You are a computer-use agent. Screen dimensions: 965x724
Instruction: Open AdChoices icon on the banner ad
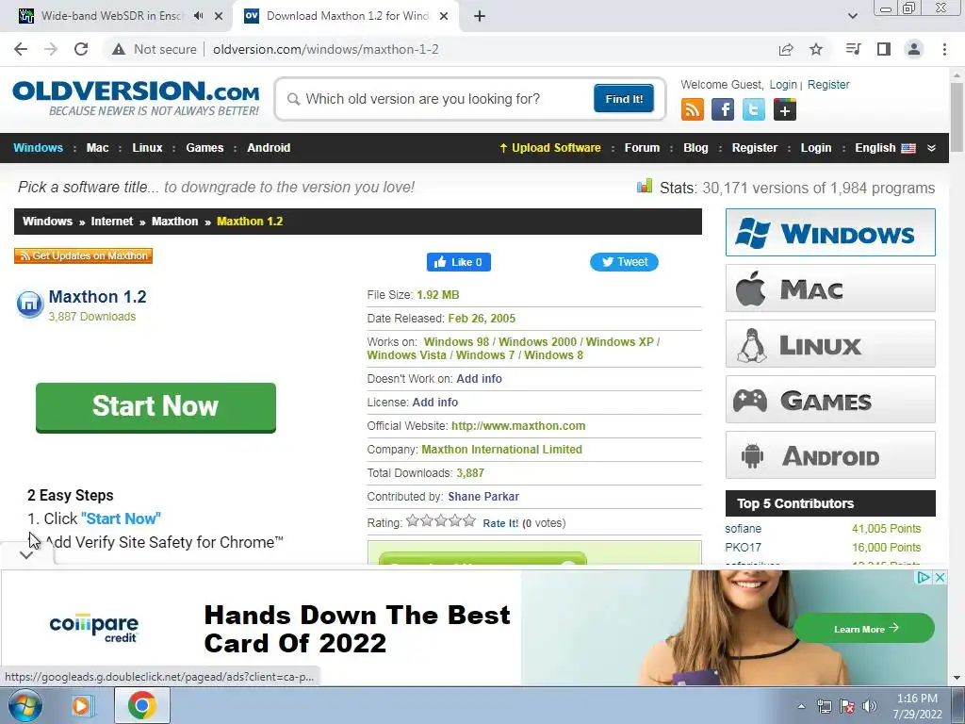click(924, 578)
